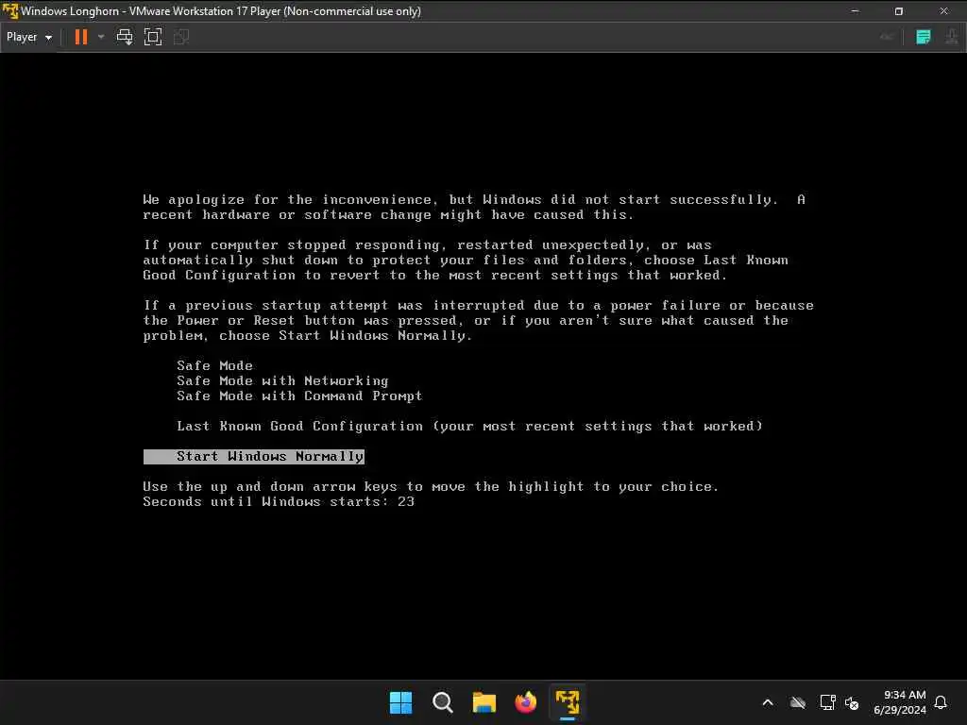Click the OneDrive cloud tray icon
The height and width of the screenshot is (725, 967).
[797, 702]
